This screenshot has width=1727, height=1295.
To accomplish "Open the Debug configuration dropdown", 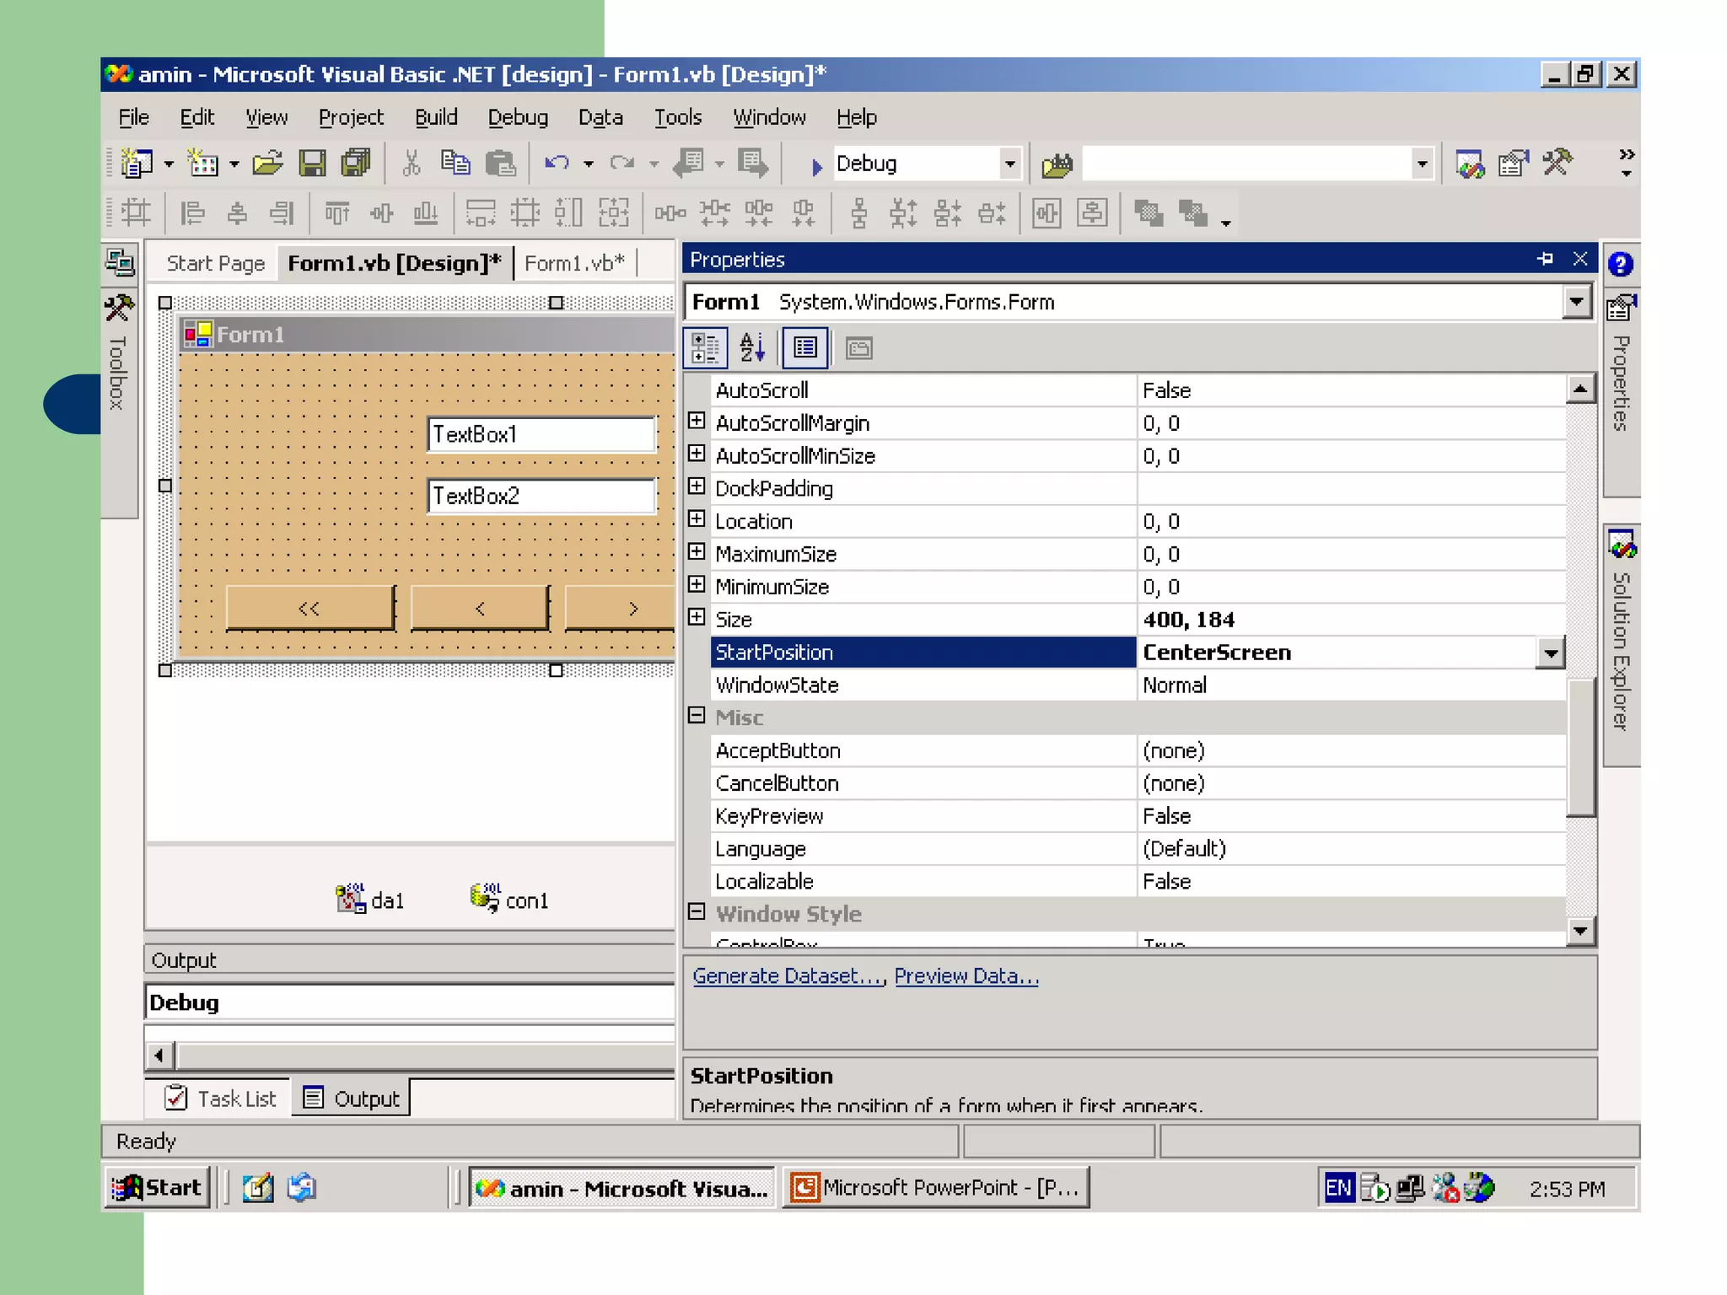I will click(x=1009, y=164).
